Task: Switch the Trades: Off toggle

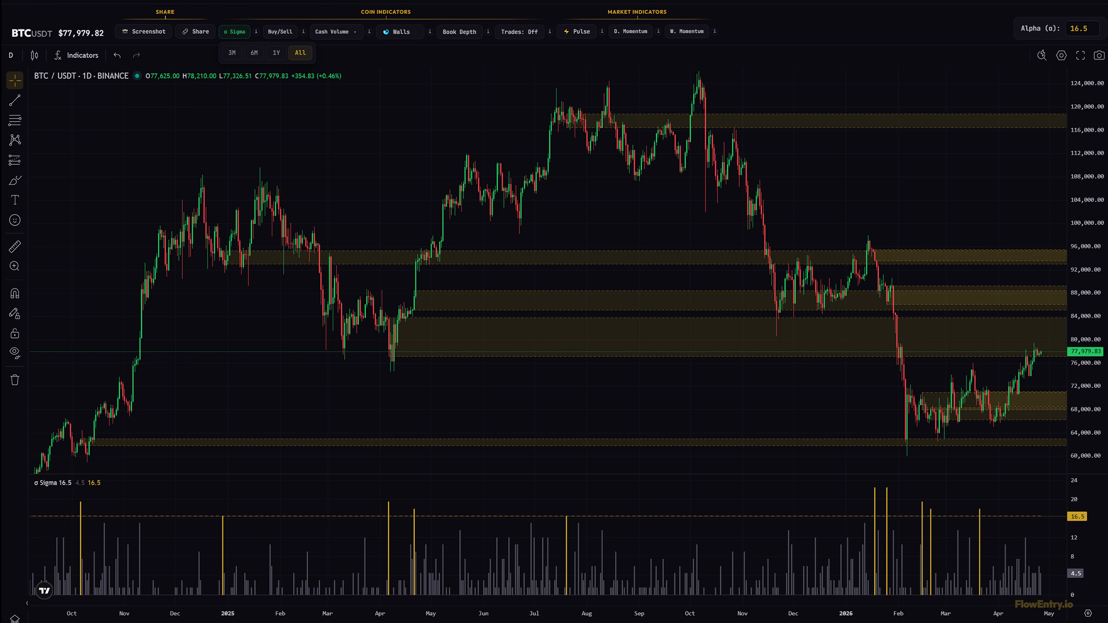Action: [519, 32]
